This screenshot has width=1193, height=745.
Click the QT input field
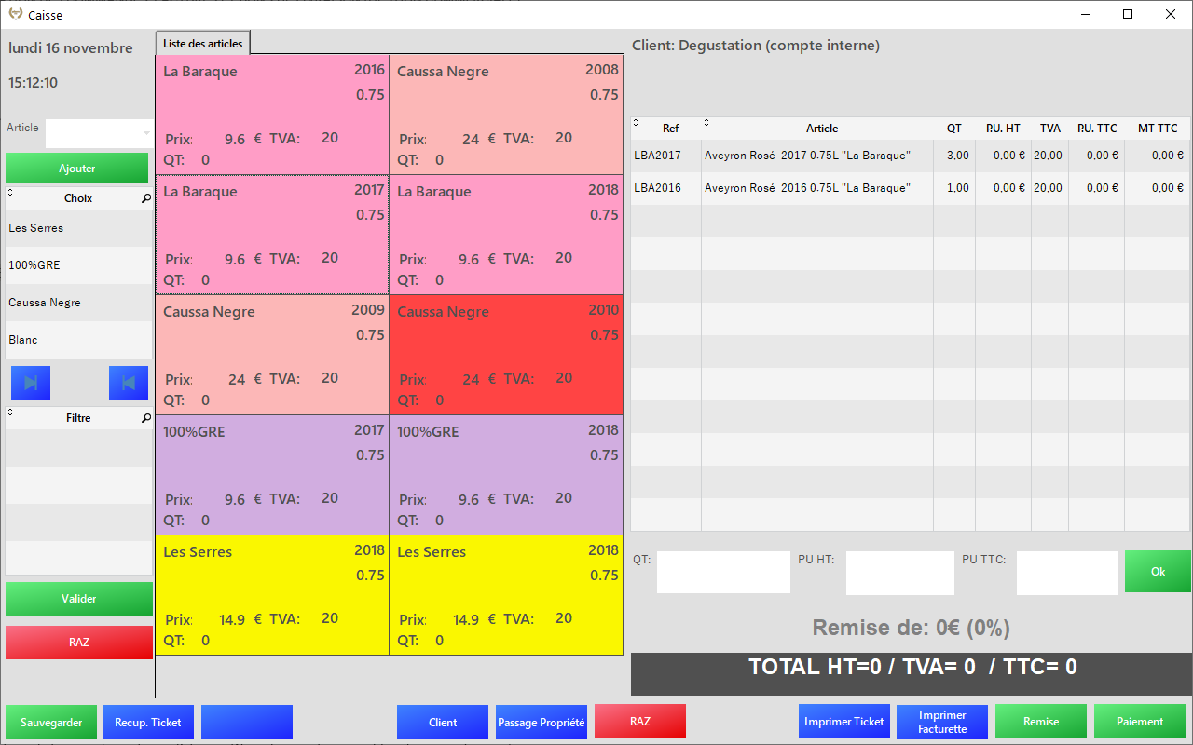723,572
